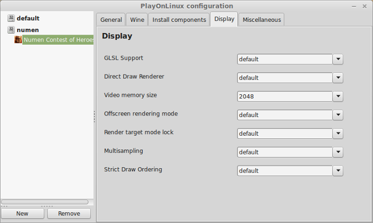373x223 pixels.
Task: Switch to the Wine tab
Action: [x=137, y=20]
